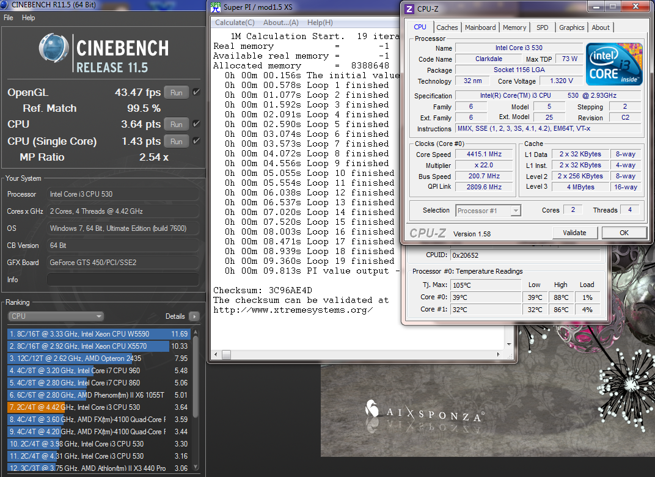
Task: Click the Intel Core i3 logo
Action: 613,64
